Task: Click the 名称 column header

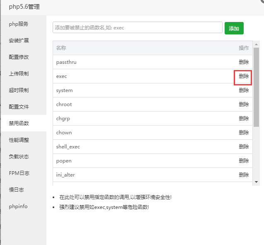Action: [x=61, y=48]
